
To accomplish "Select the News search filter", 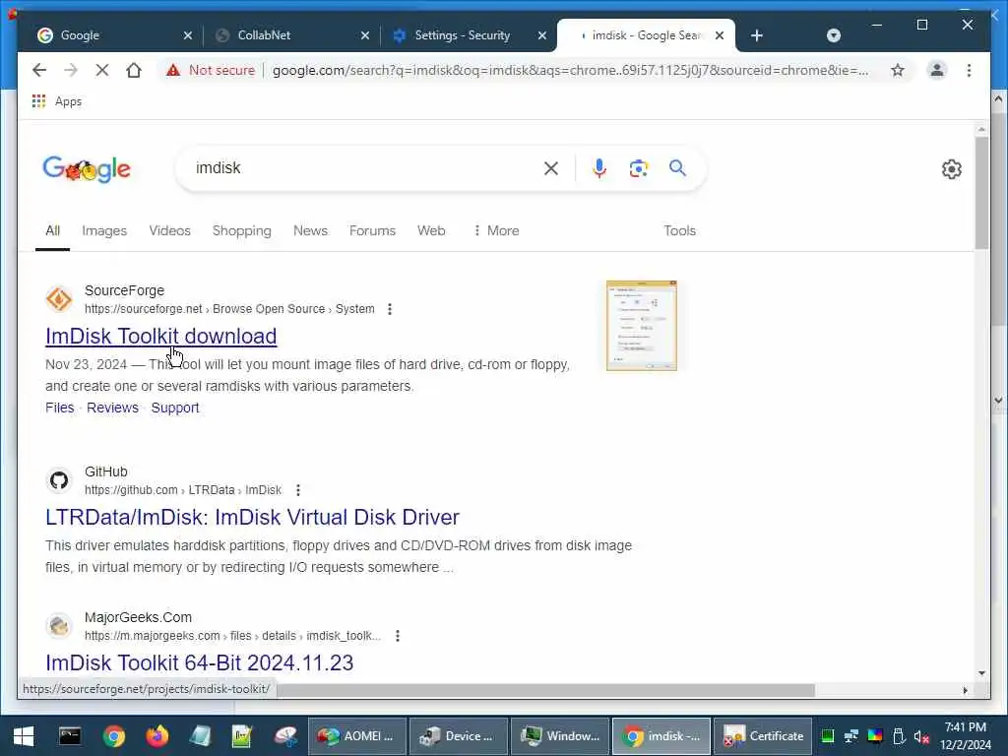I will (310, 230).
